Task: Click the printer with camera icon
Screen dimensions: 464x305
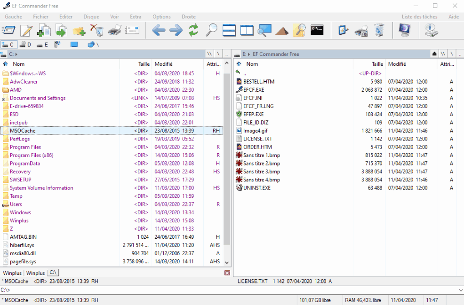Action: [x=361, y=31]
